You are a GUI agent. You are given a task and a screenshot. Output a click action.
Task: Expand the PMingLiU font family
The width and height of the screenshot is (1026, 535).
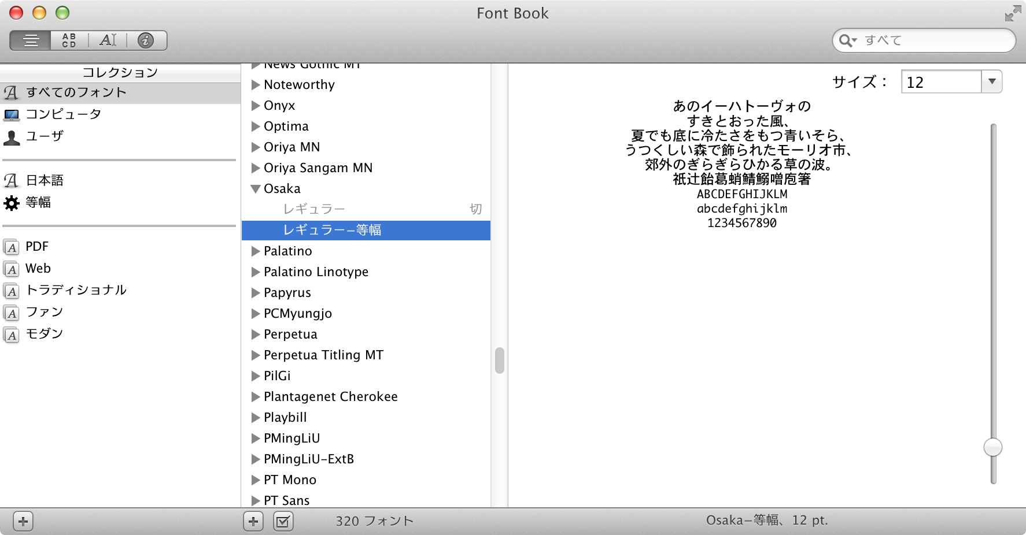coord(255,439)
